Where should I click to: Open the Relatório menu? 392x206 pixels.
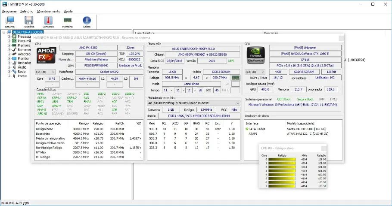click(x=27, y=11)
